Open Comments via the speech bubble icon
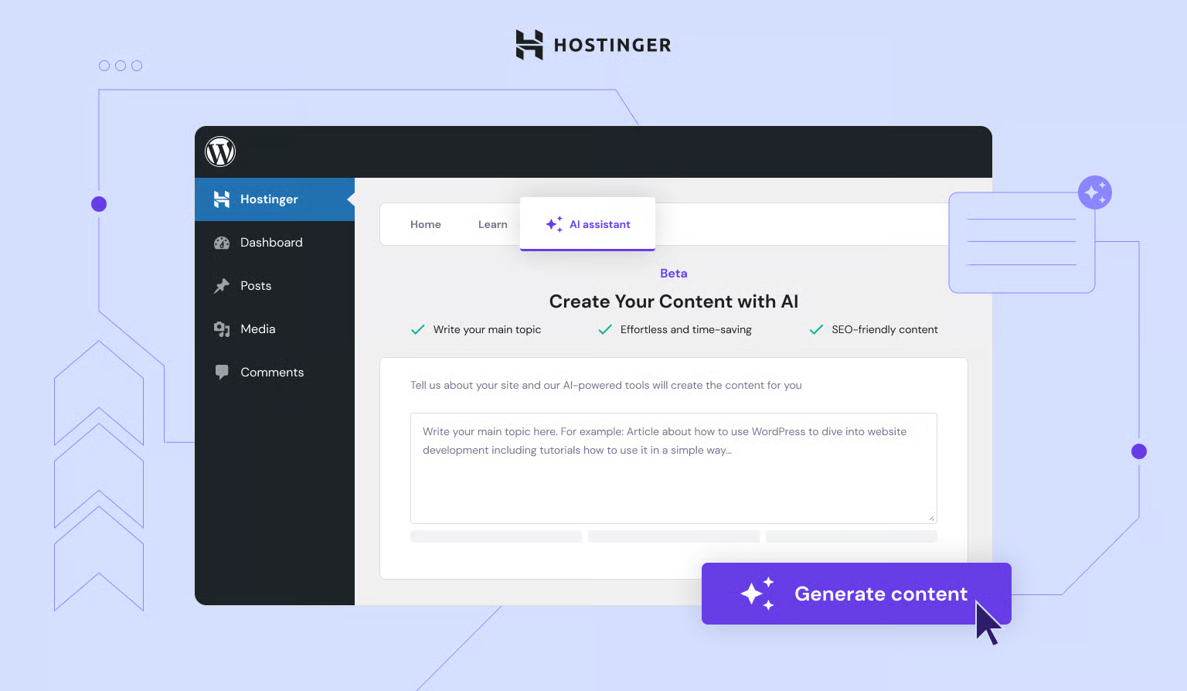The height and width of the screenshot is (691, 1187). tap(221, 372)
